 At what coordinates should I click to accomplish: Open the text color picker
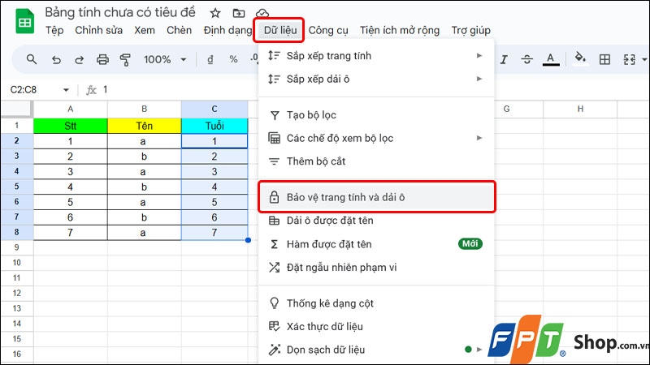tap(551, 59)
